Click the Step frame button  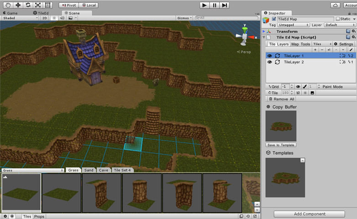[x=225, y=5]
